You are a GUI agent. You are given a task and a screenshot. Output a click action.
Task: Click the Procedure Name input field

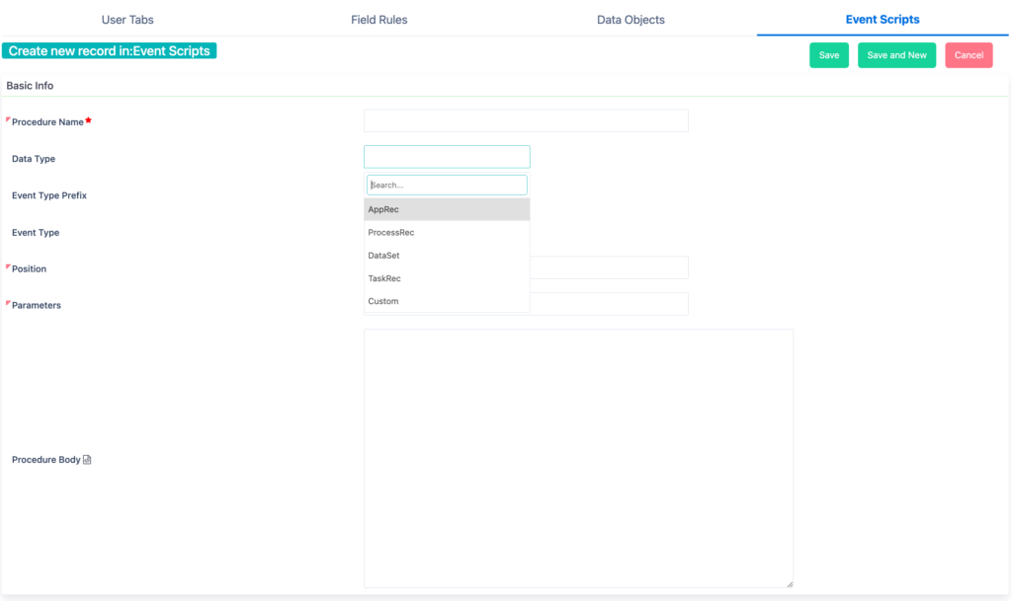click(x=526, y=120)
